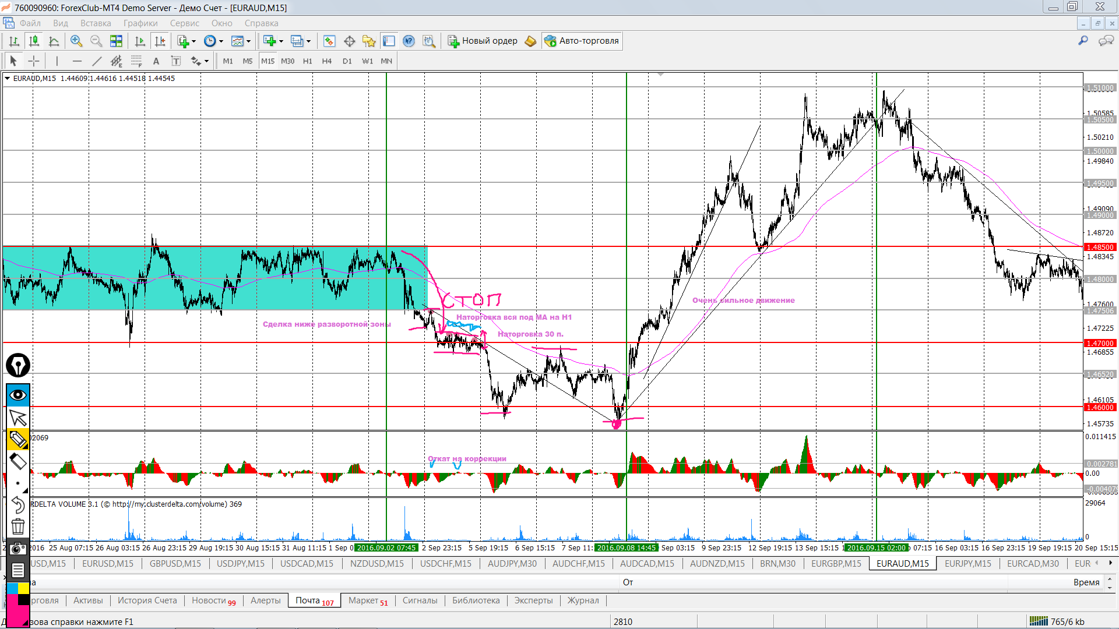
Task: Select the crosshair tool
Action: click(x=34, y=61)
